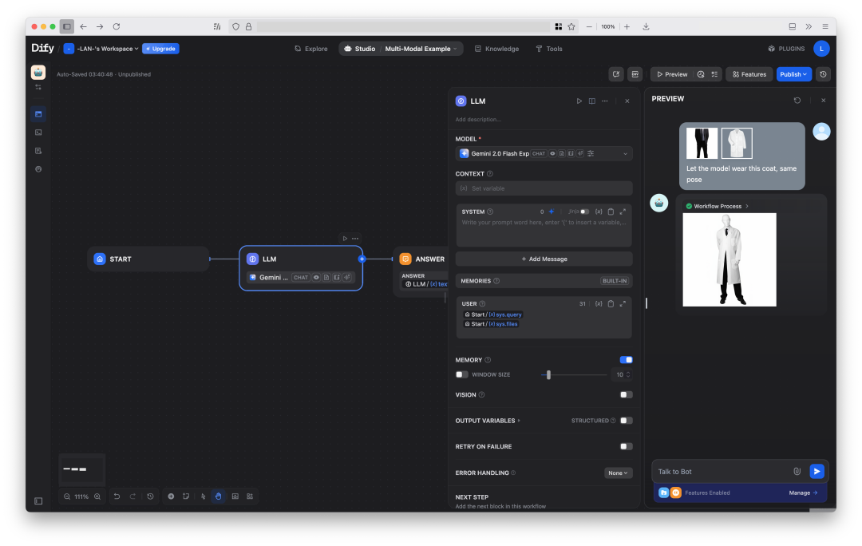Restart the preview conversation with refresh icon
The image size is (862, 546).
point(797,101)
